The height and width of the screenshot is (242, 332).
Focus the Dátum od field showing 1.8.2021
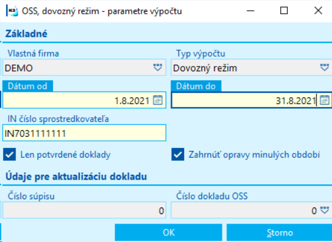84,100
